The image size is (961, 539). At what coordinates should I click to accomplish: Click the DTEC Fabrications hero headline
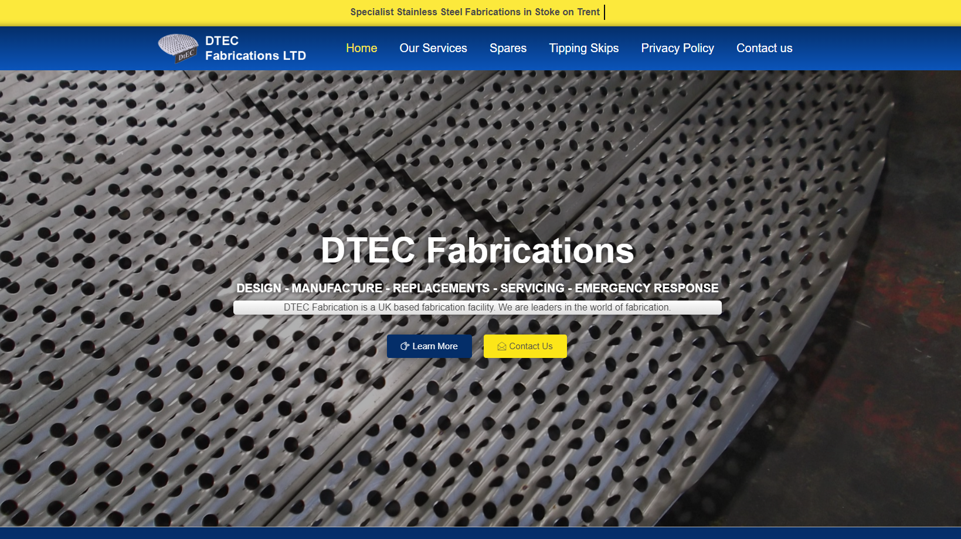click(x=477, y=251)
